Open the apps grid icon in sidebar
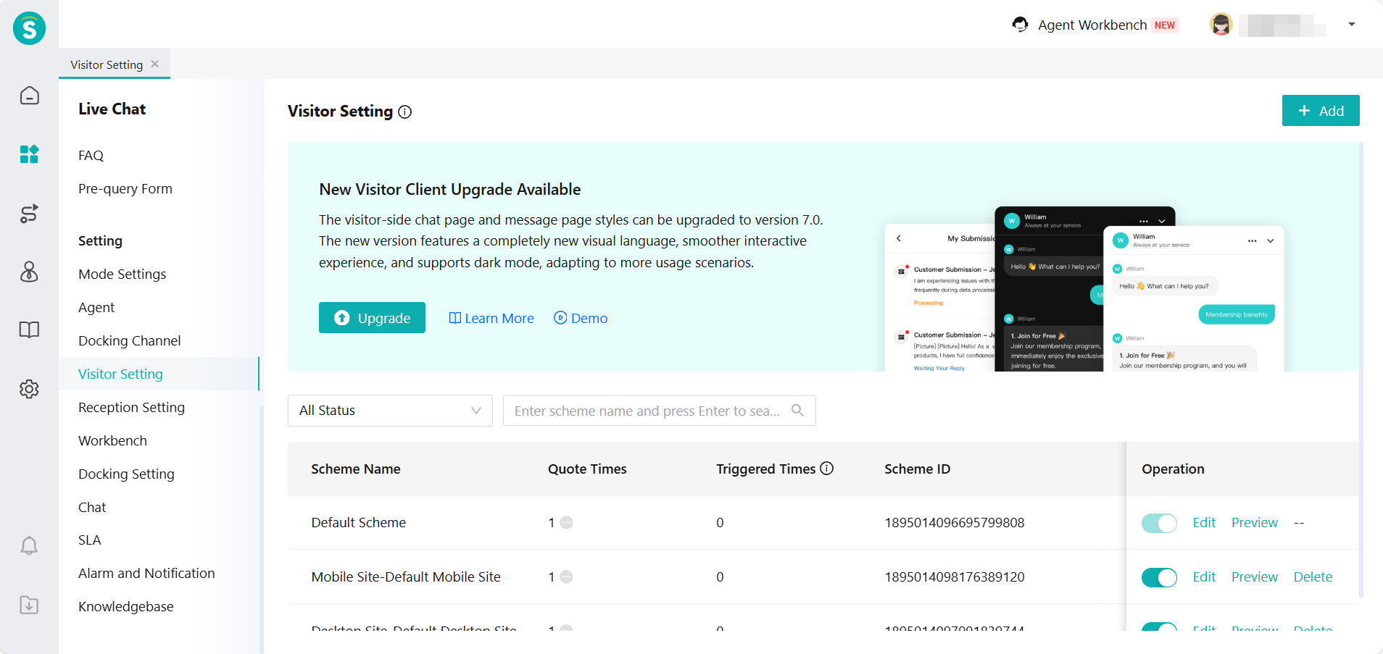Screen dimensions: 1383x654 tap(29, 154)
